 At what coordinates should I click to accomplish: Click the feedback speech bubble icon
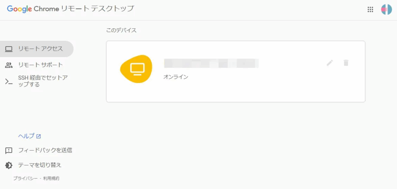click(9, 151)
